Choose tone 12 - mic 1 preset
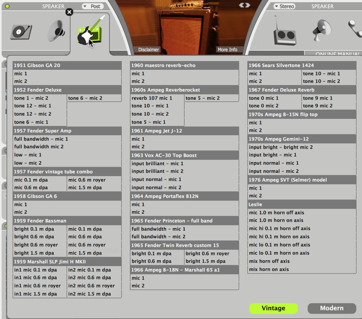362x319 pixels. coord(40,106)
